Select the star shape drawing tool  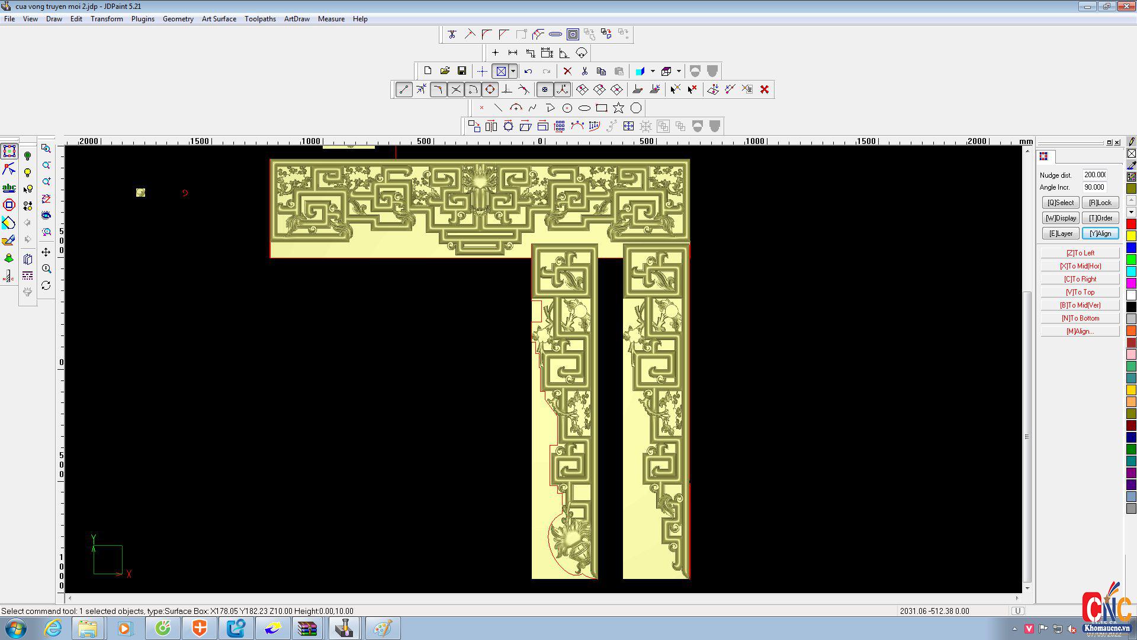coord(618,108)
